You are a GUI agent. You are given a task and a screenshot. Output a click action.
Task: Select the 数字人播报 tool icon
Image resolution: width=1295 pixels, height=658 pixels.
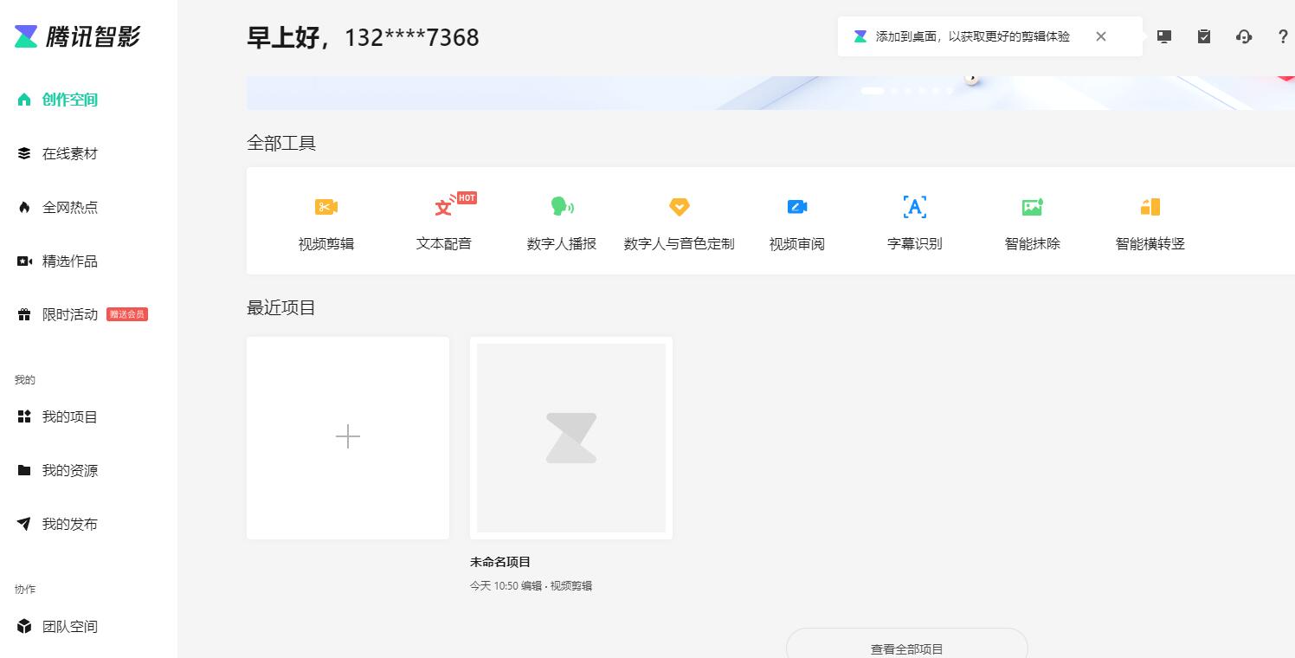562,207
